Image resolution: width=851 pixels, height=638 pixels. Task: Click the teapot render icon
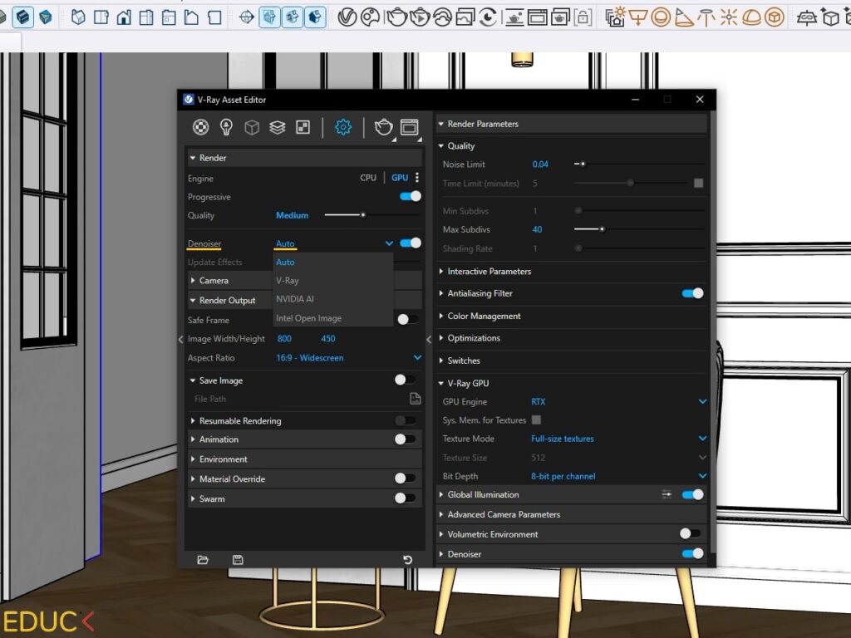tap(383, 127)
